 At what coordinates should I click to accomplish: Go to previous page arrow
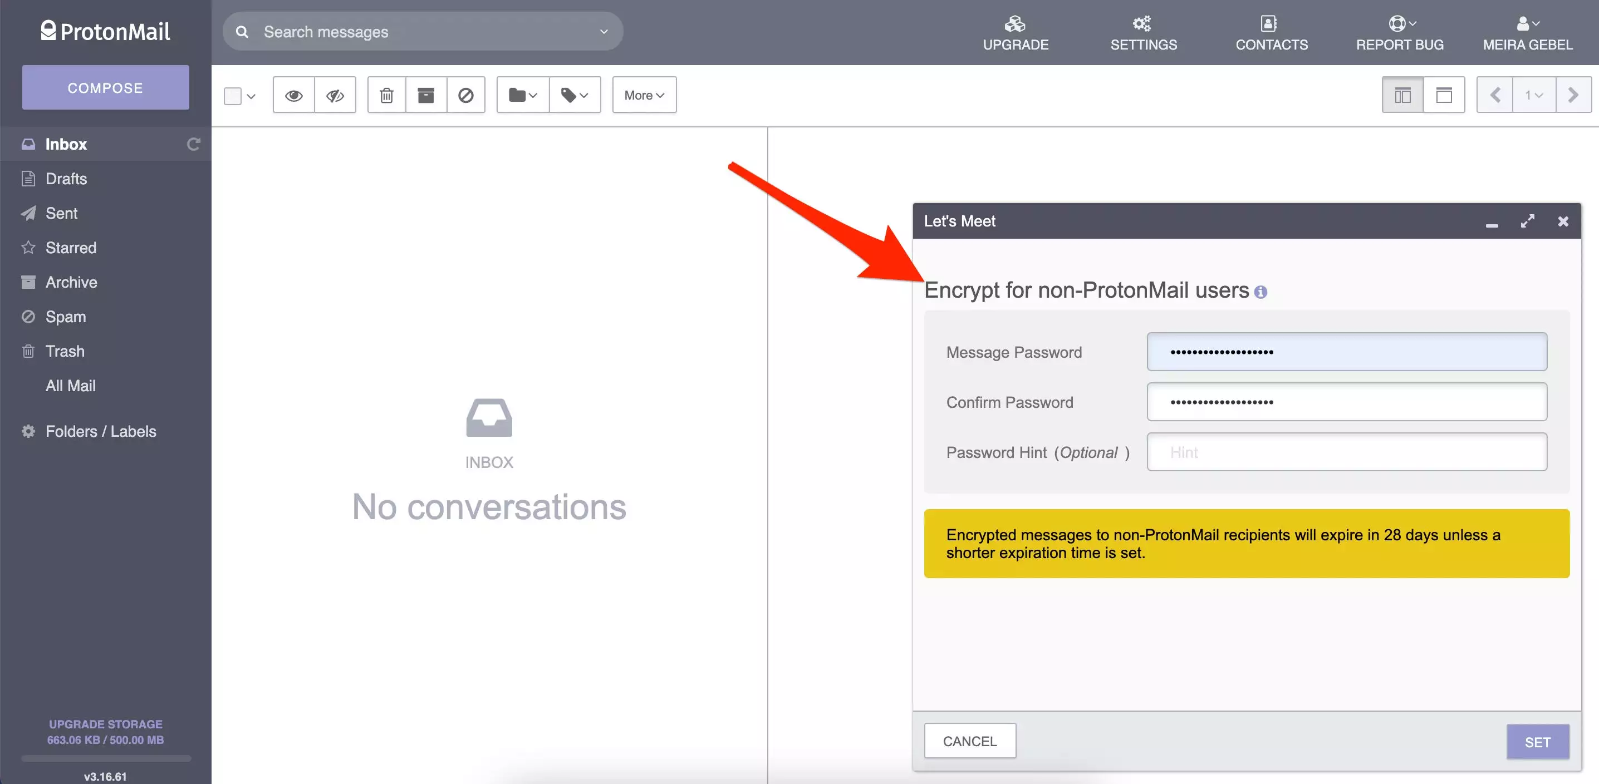(1495, 95)
